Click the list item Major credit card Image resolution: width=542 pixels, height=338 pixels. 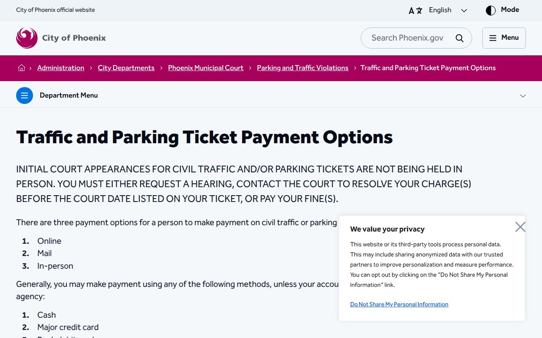(x=68, y=327)
